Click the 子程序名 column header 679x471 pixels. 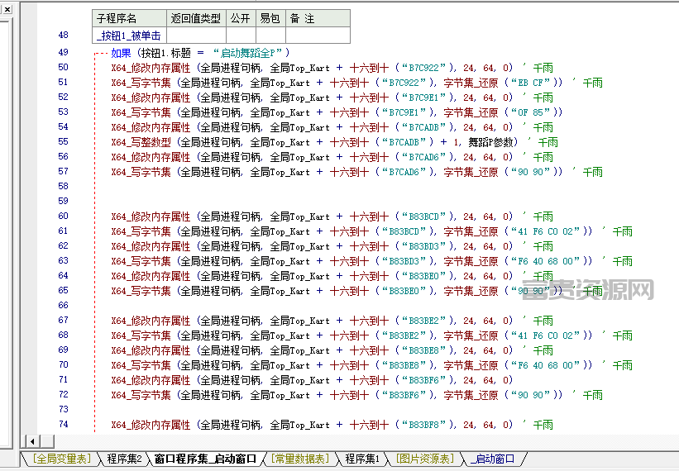click(129, 19)
